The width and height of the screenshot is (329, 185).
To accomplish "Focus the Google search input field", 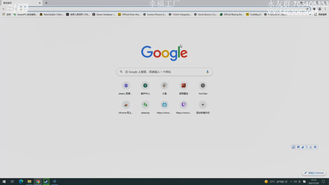I will 164,72.
